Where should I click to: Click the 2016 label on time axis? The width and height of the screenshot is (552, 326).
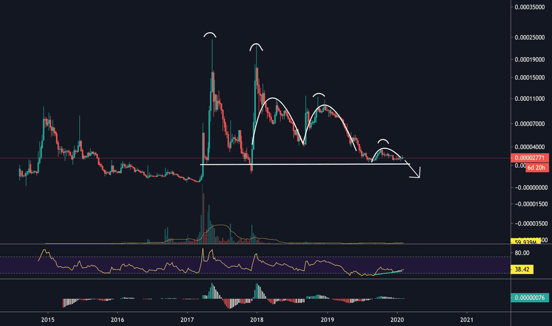pyautogui.click(x=117, y=319)
